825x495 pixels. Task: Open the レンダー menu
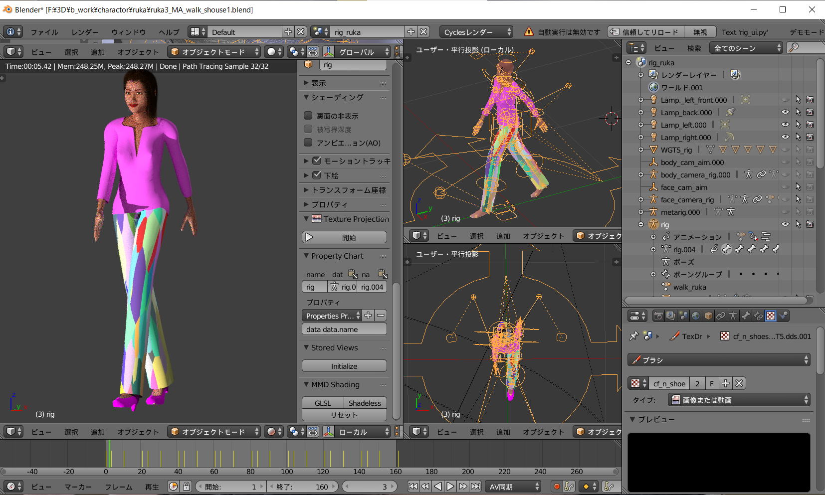coord(84,32)
